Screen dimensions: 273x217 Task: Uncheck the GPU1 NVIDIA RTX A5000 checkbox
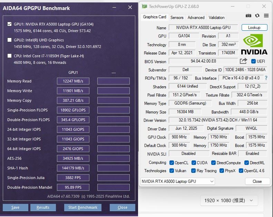pos(10,24)
